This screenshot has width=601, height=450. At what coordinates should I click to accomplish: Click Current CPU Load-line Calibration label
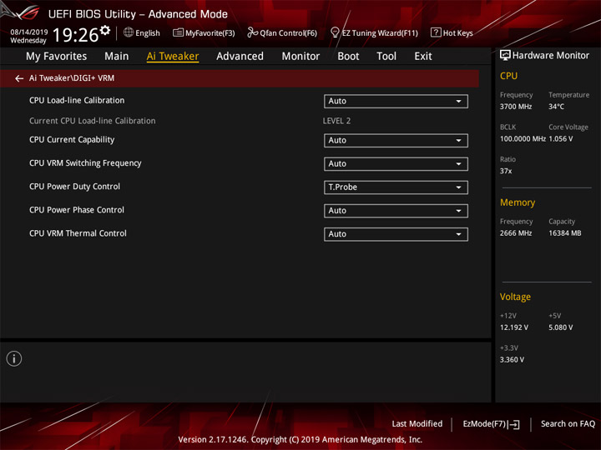pyautogui.click(x=93, y=121)
